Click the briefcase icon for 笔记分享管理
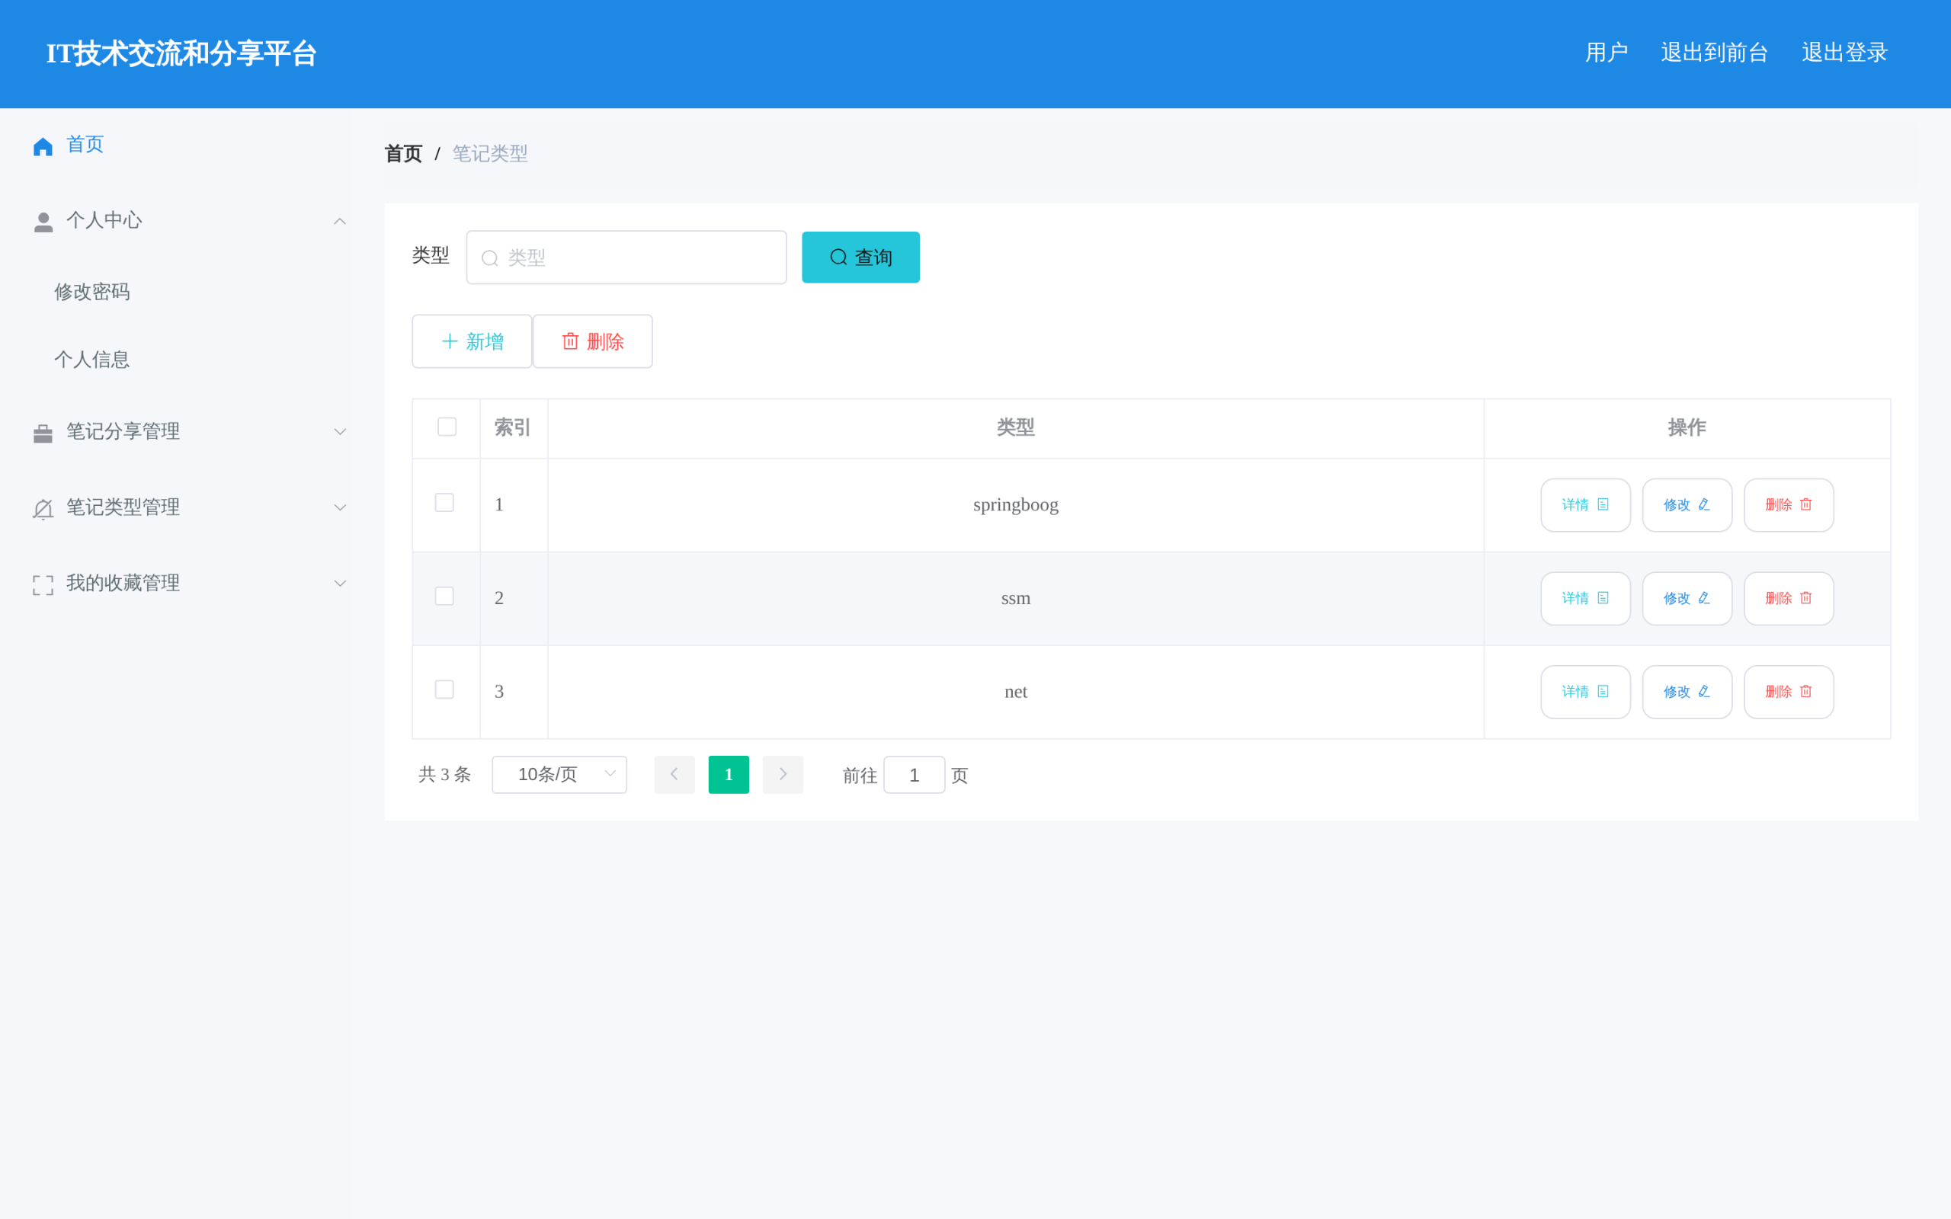The height and width of the screenshot is (1219, 1951). tap(43, 433)
